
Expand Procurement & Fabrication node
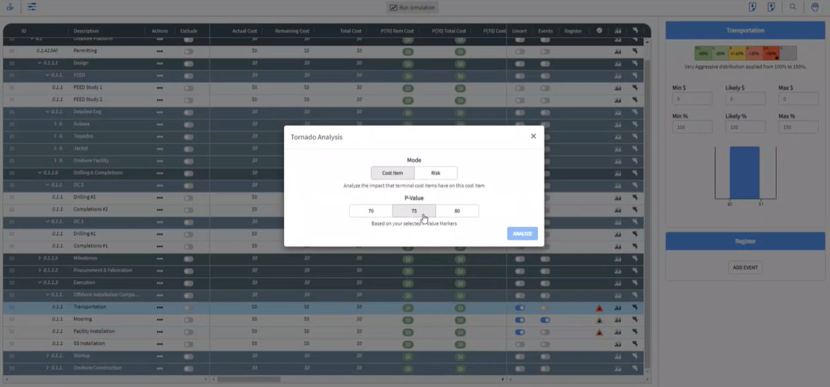point(39,270)
